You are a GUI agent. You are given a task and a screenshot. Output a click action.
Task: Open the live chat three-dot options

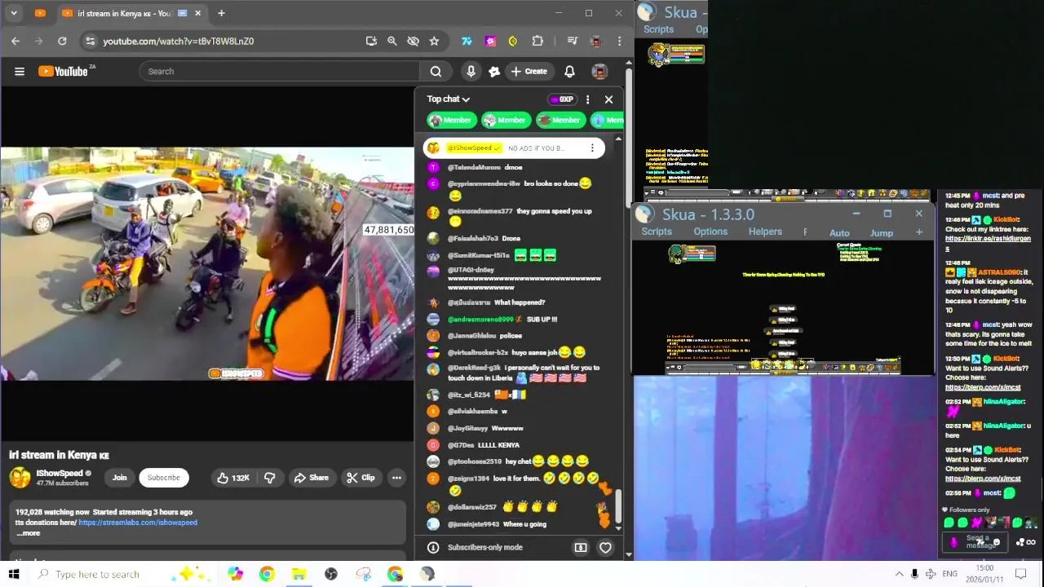coord(587,99)
